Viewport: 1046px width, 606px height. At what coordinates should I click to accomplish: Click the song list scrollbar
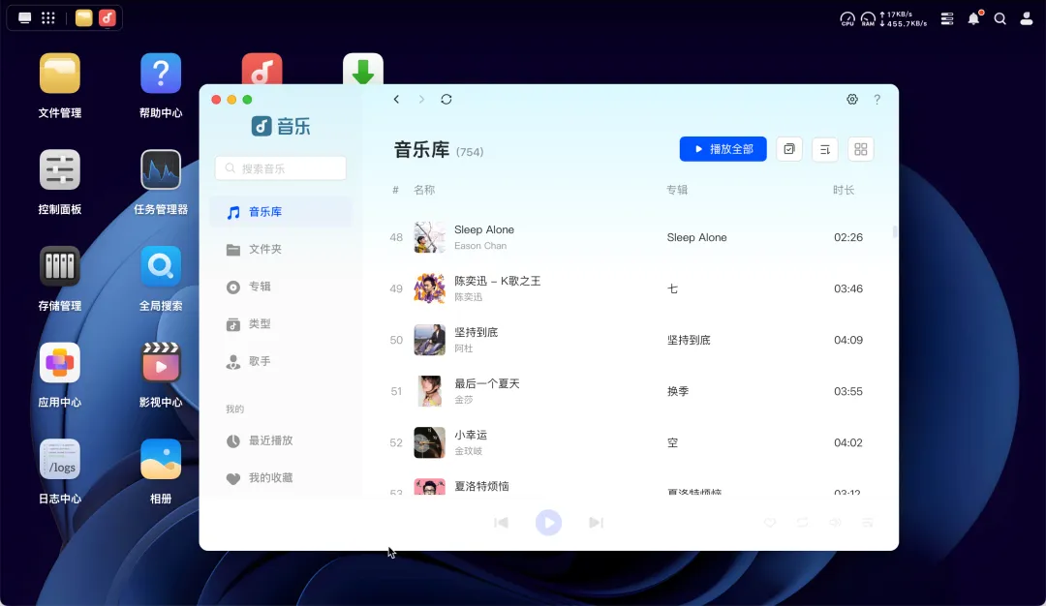[895, 231]
